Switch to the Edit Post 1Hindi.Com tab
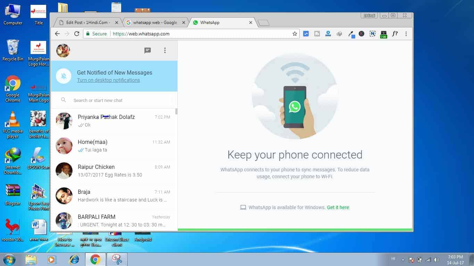474x266 pixels. [88, 23]
